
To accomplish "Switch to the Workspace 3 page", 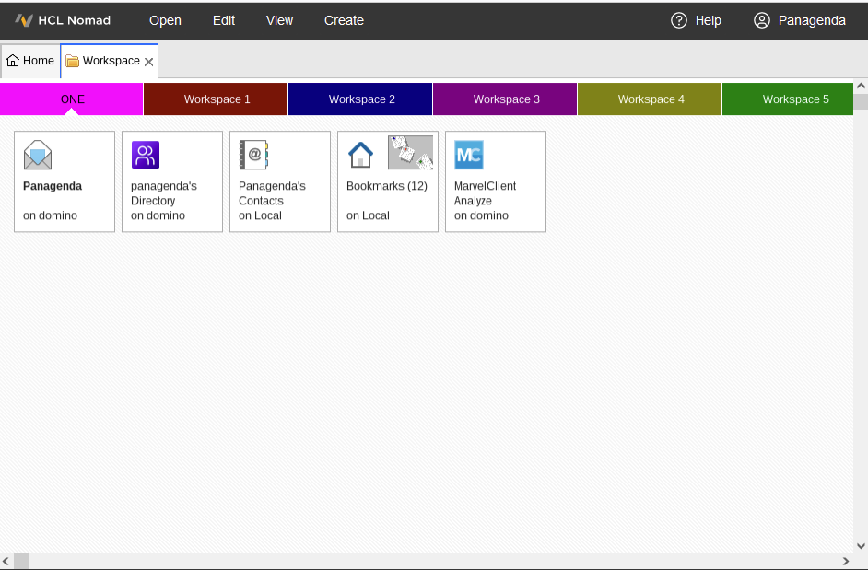I will [x=505, y=99].
